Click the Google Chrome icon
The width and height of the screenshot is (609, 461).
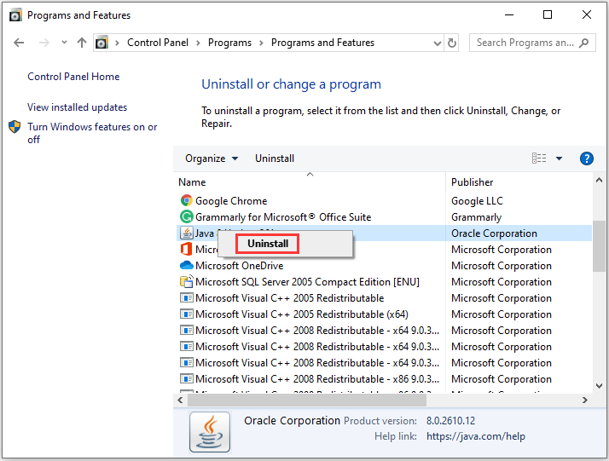[x=187, y=200]
